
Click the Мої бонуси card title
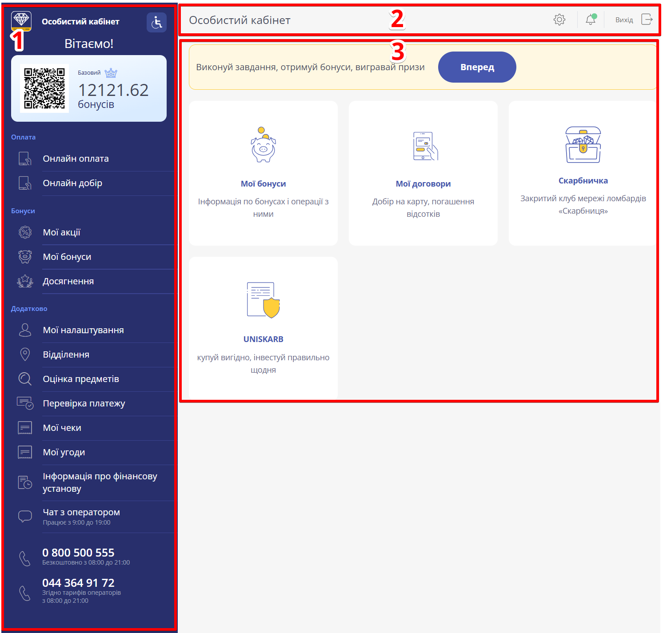[263, 184]
